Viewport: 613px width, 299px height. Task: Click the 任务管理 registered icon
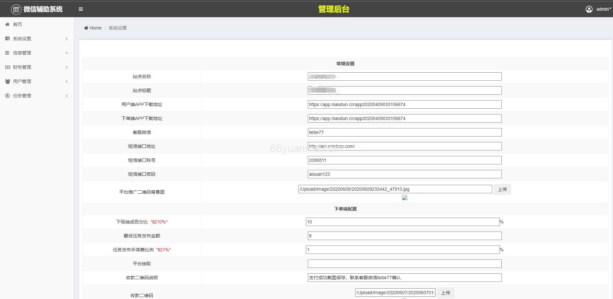point(7,96)
